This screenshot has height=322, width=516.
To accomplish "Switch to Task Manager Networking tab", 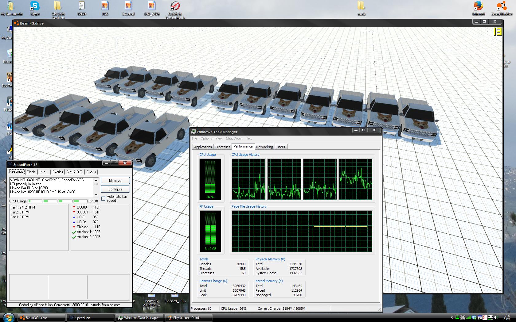I will pos(264,147).
